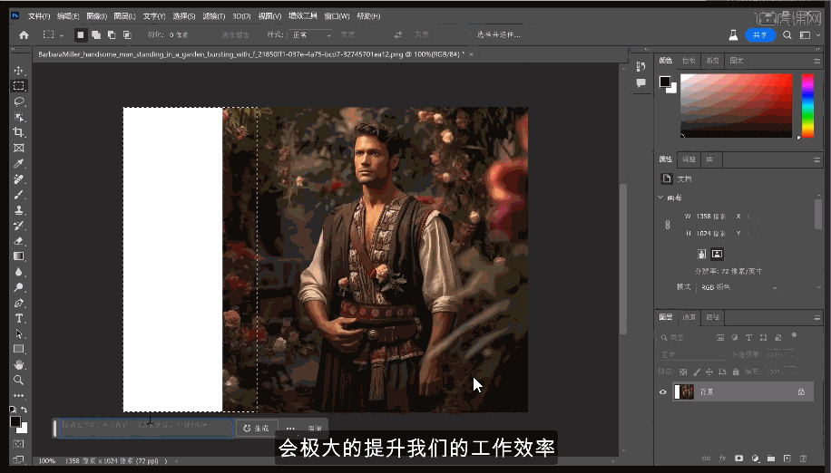This screenshot has height=473, width=831.
Task: Switch to the 通道 channels tab
Action: pos(689,317)
